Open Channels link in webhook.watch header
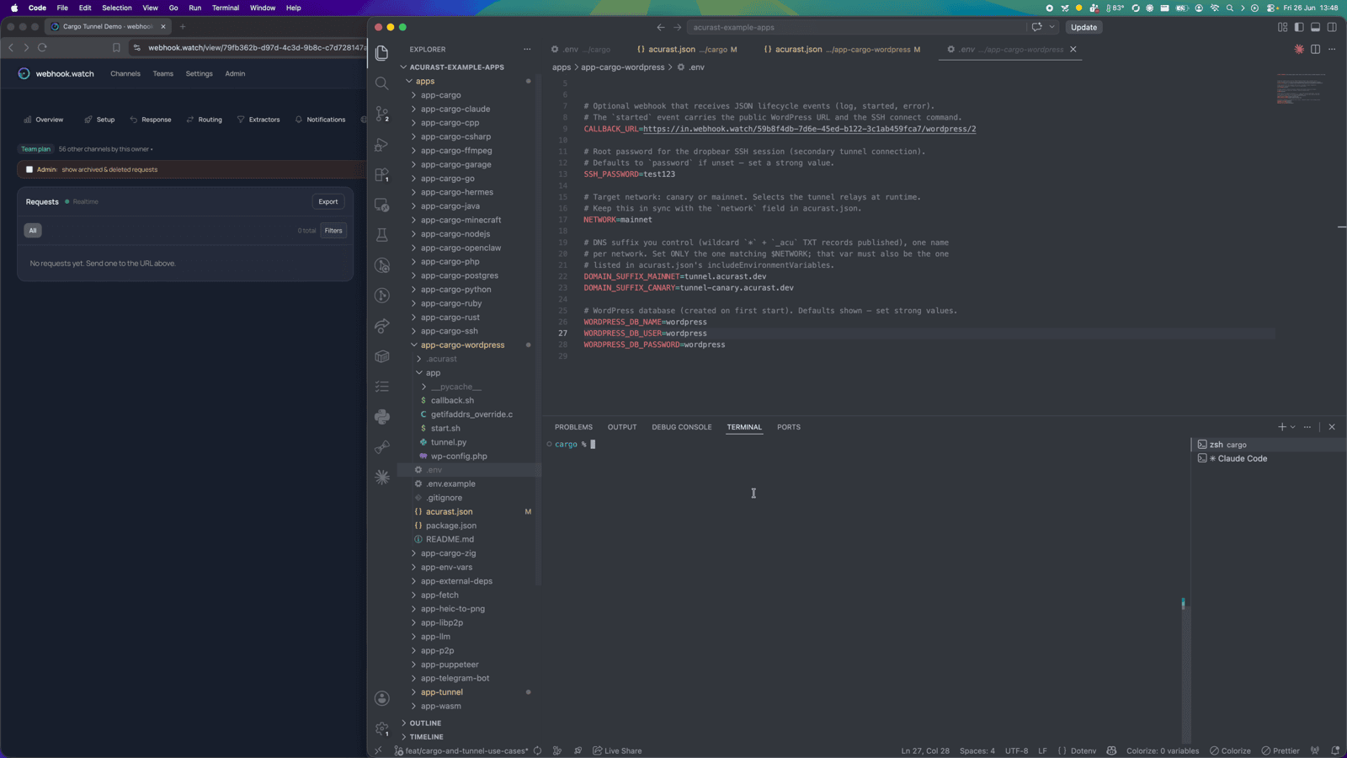This screenshot has height=758, width=1347. pyautogui.click(x=125, y=73)
